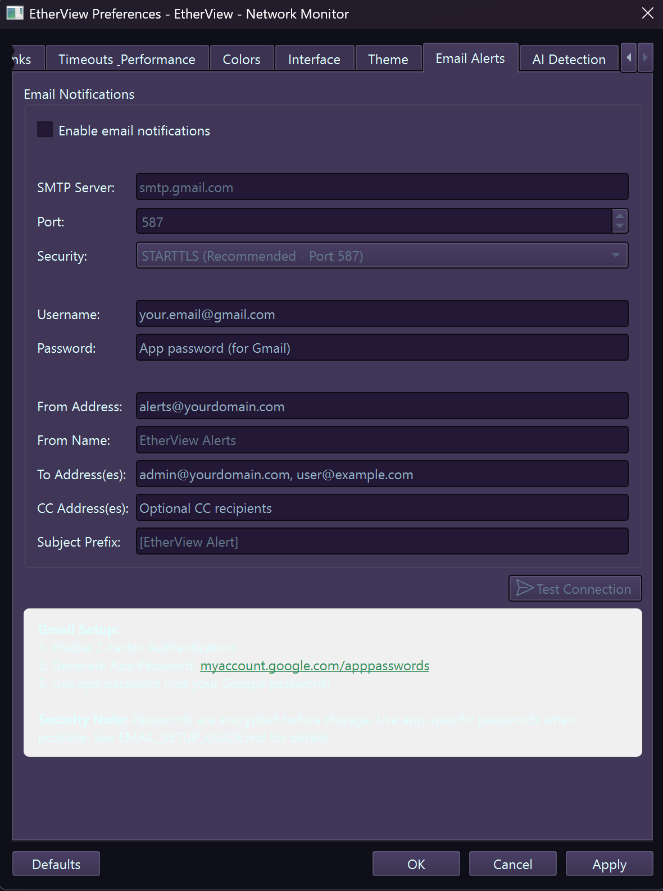663x891 pixels.
Task: Close the Preferences dialog window
Action: (x=647, y=13)
